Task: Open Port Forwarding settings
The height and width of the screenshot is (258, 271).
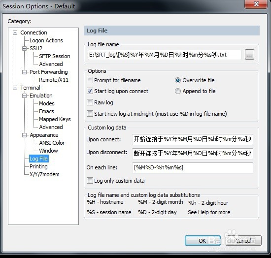Action: click(49, 72)
